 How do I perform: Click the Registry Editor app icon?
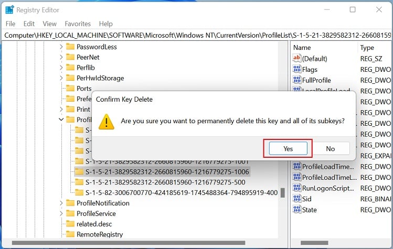tap(9, 10)
